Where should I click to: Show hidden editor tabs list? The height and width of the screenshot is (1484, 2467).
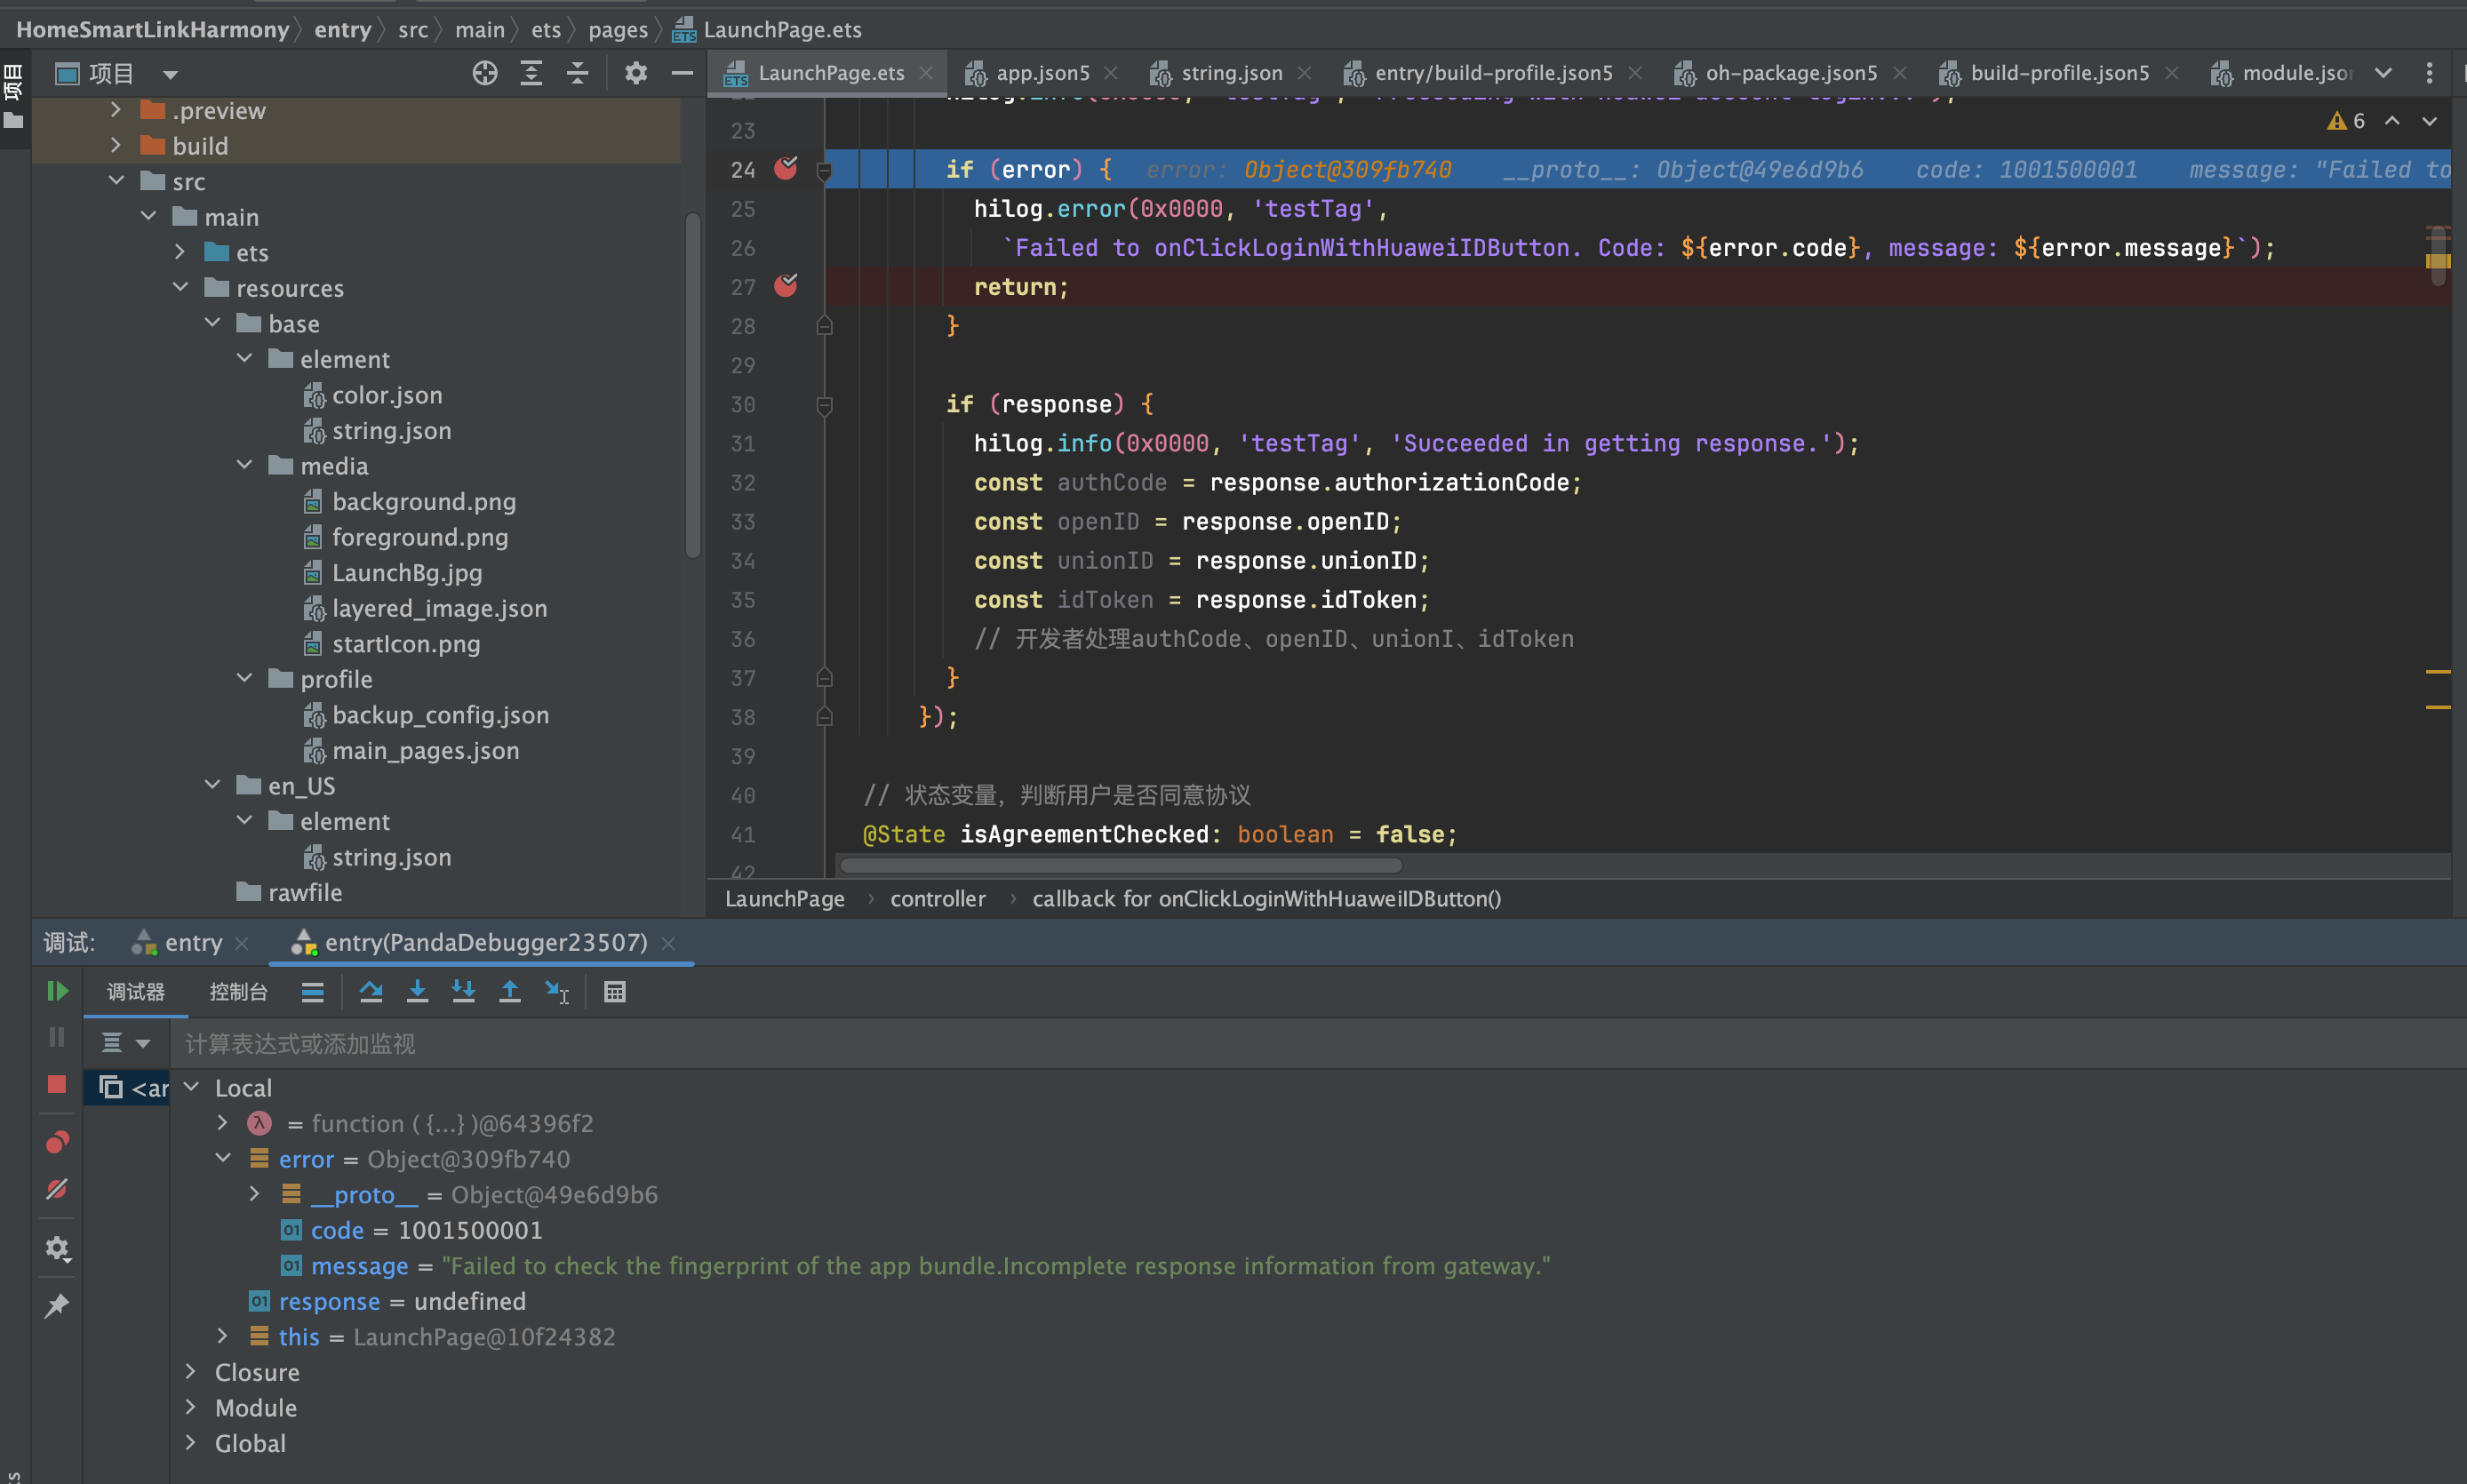coord(2383,73)
